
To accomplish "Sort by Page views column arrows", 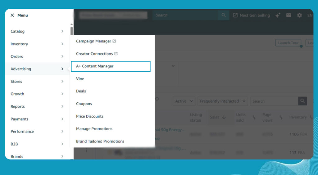I will pos(281,117).
